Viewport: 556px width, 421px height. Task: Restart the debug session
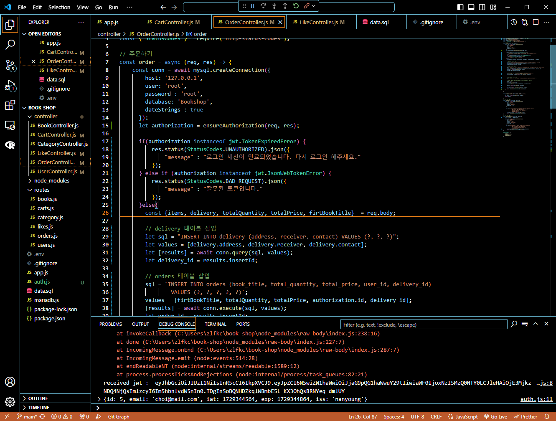(x=296, y=6)
